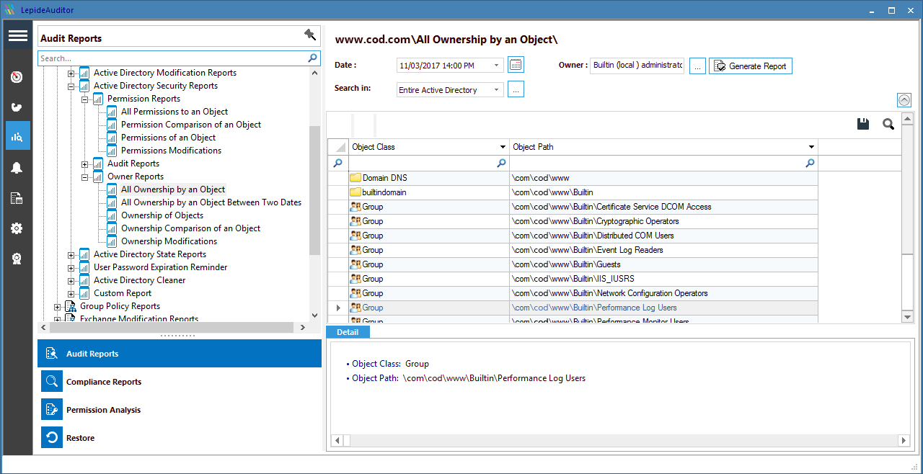Open search with the grid magnifier icon
The height and width of the screenshot is (474, 923).
[888, 124]
